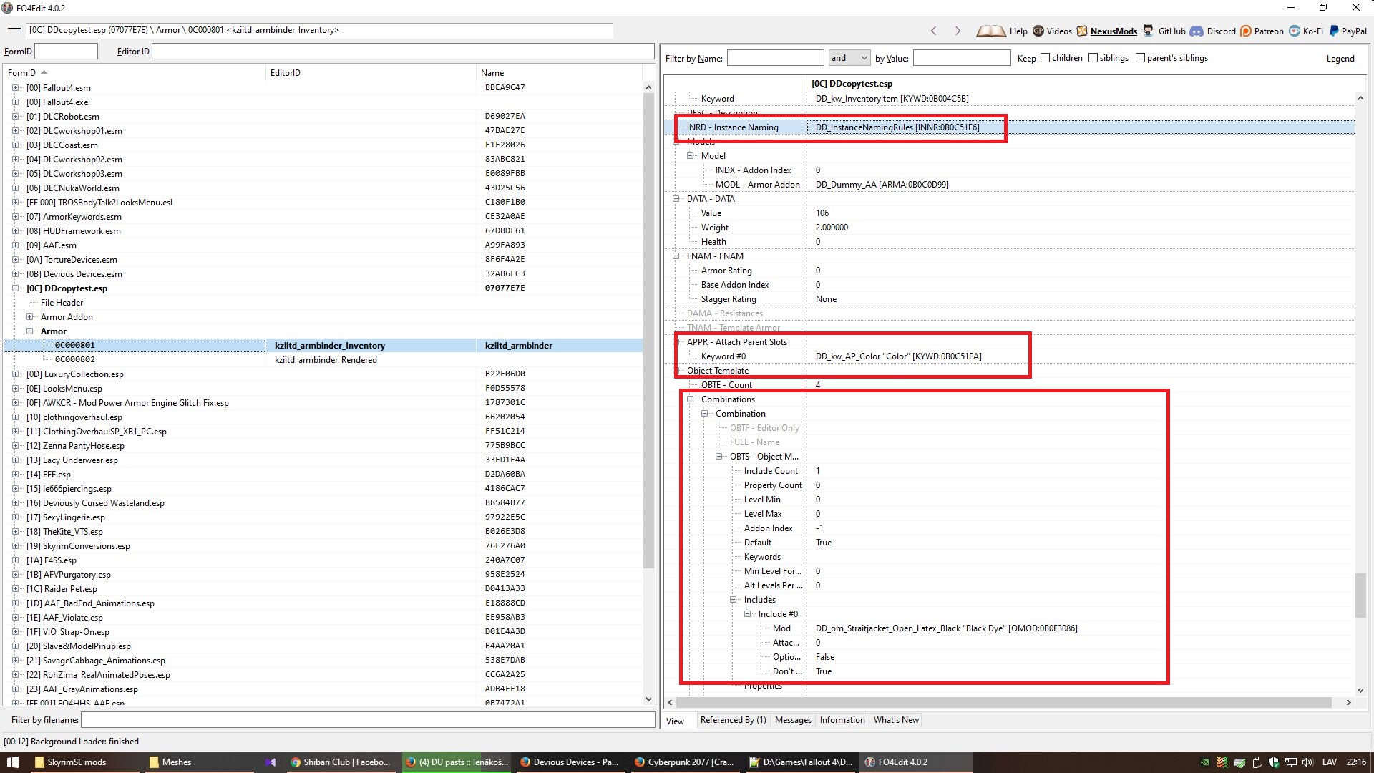Click the by Value filter field
Image resolution: width=1374 pixels, height=773 pixels.
962,58
